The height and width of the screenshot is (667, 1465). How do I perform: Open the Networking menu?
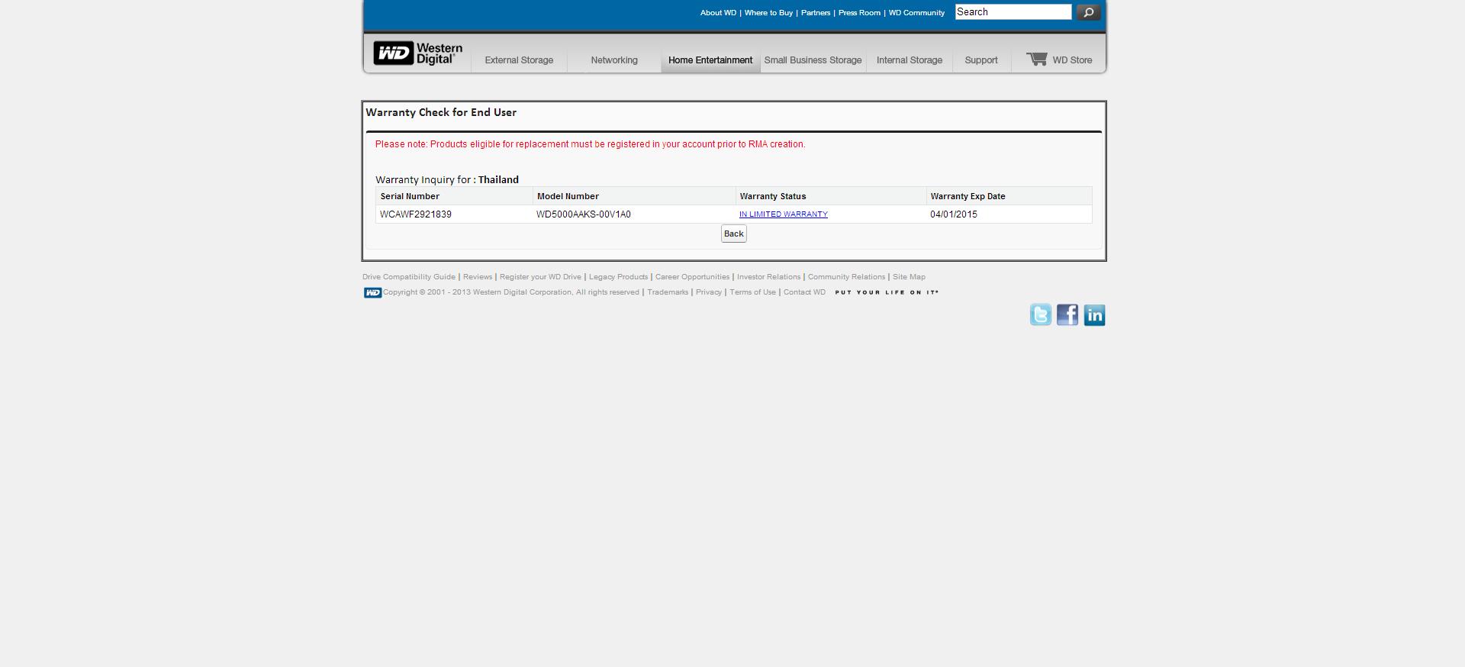point(614,60)
